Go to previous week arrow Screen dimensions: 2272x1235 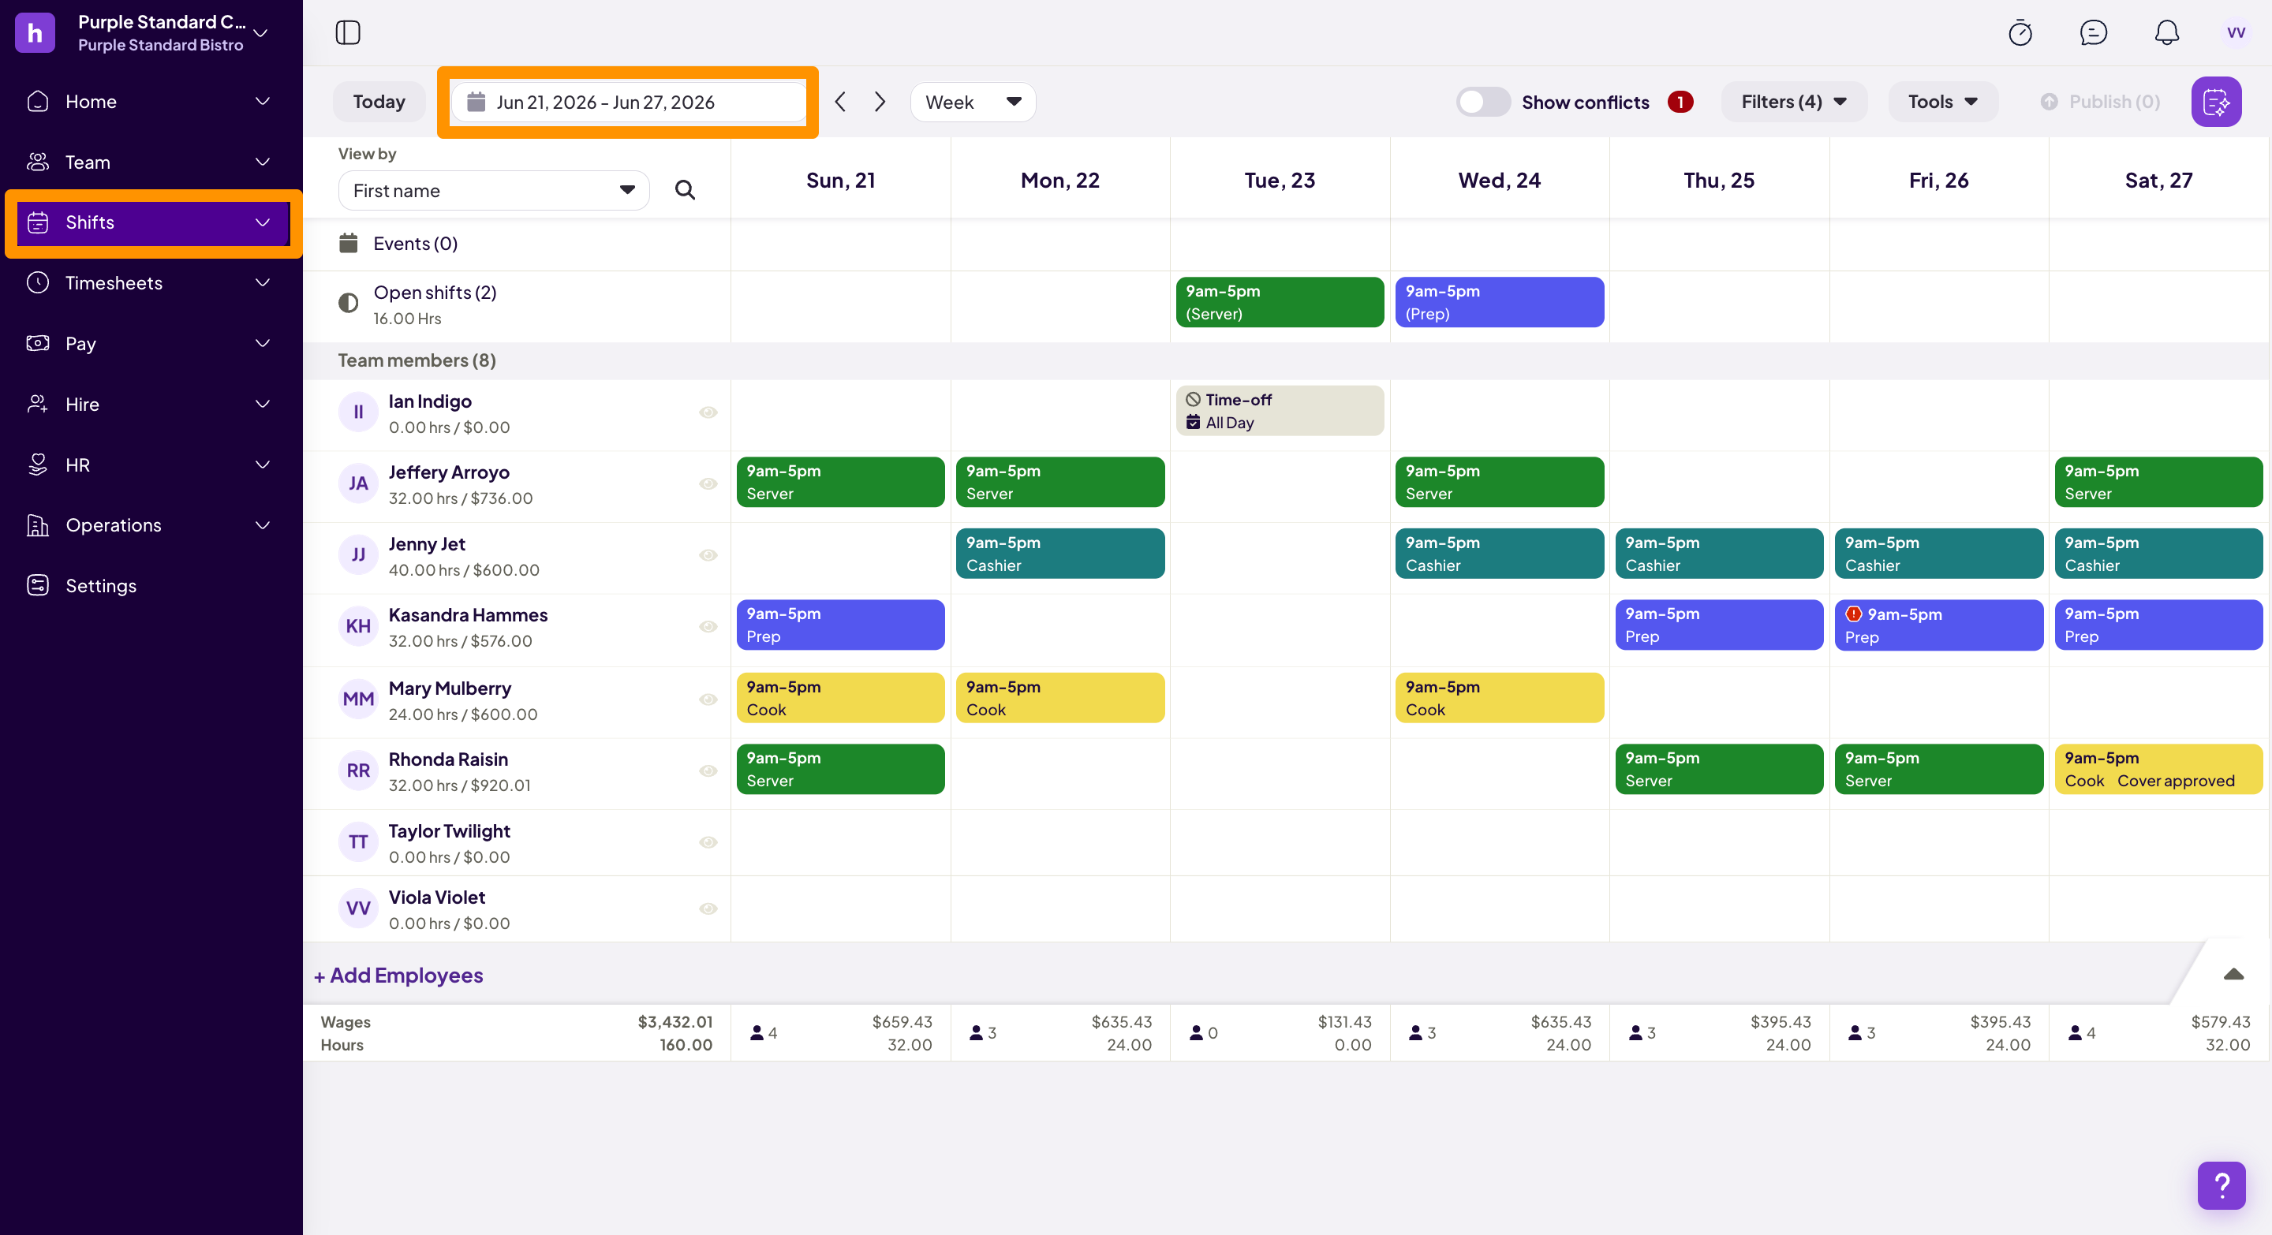pos(839,103)
